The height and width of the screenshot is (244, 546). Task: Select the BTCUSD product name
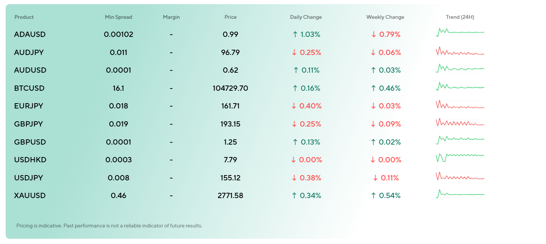(x=29, y=88)
